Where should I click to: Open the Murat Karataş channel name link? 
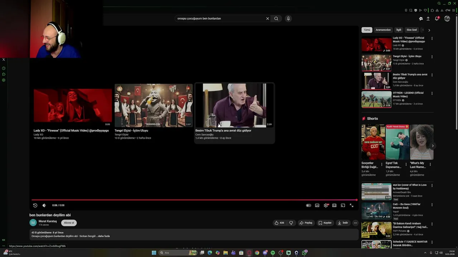pyautogui.click(x=48, y=221)
